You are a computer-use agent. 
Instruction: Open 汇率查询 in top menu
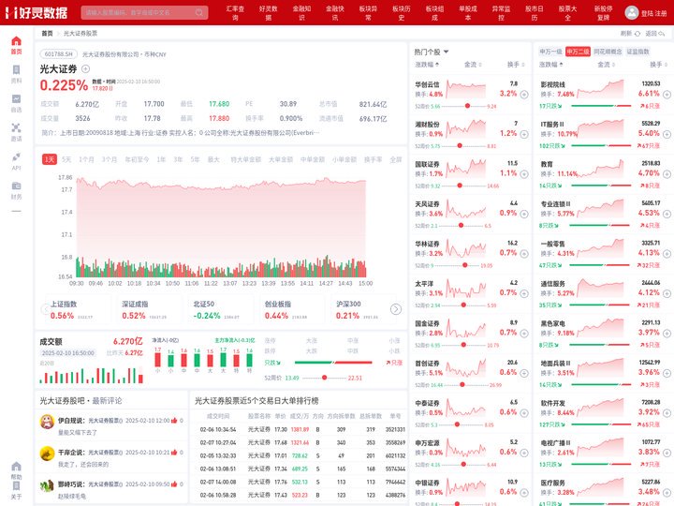click(x=235, y=13)
